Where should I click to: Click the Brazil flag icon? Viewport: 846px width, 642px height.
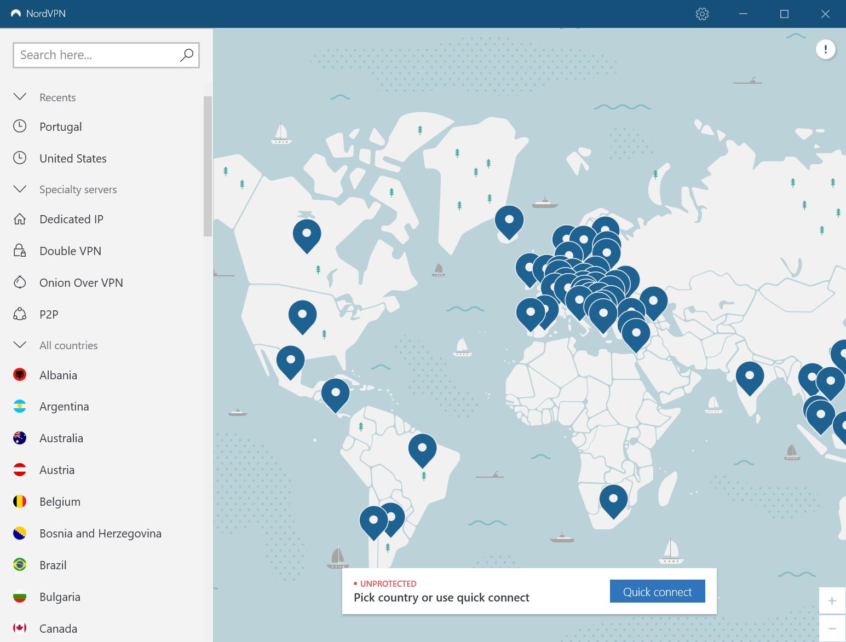20,565
